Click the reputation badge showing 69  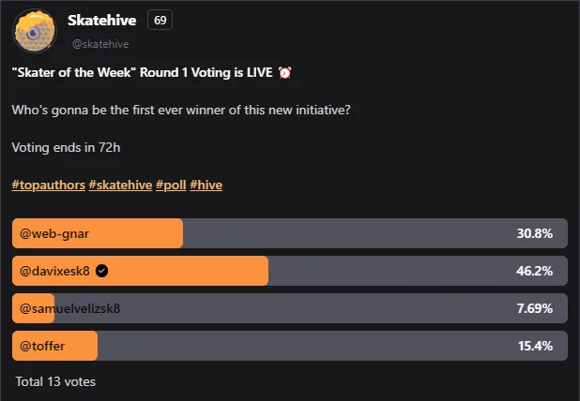pyautogui.click(x=160, y=20)
